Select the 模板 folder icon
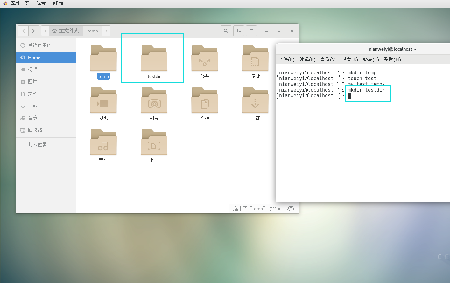 coord(255,58)
